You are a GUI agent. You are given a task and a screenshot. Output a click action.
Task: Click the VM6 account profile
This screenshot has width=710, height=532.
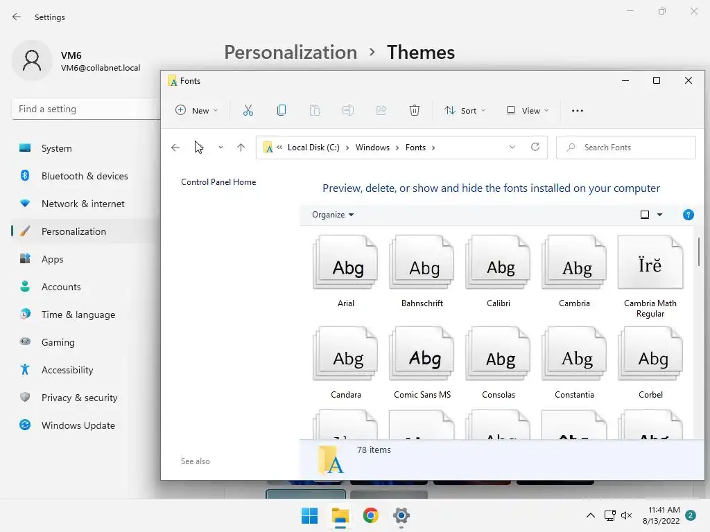pyautogui.click(x=76, y=61)
